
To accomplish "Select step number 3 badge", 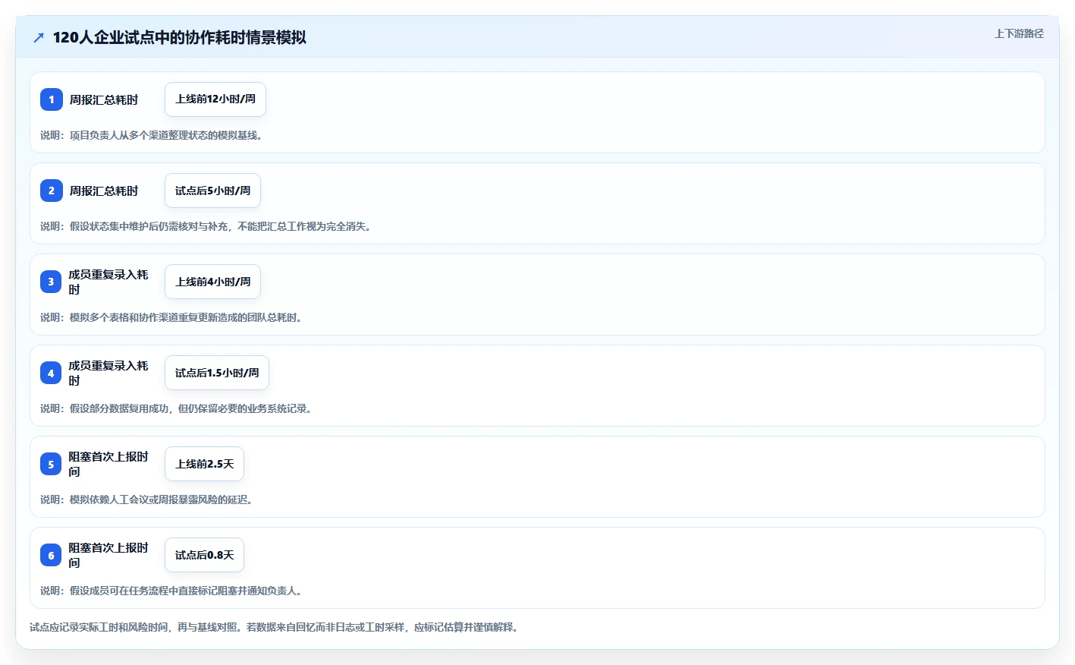I will (x=51, y=282).
